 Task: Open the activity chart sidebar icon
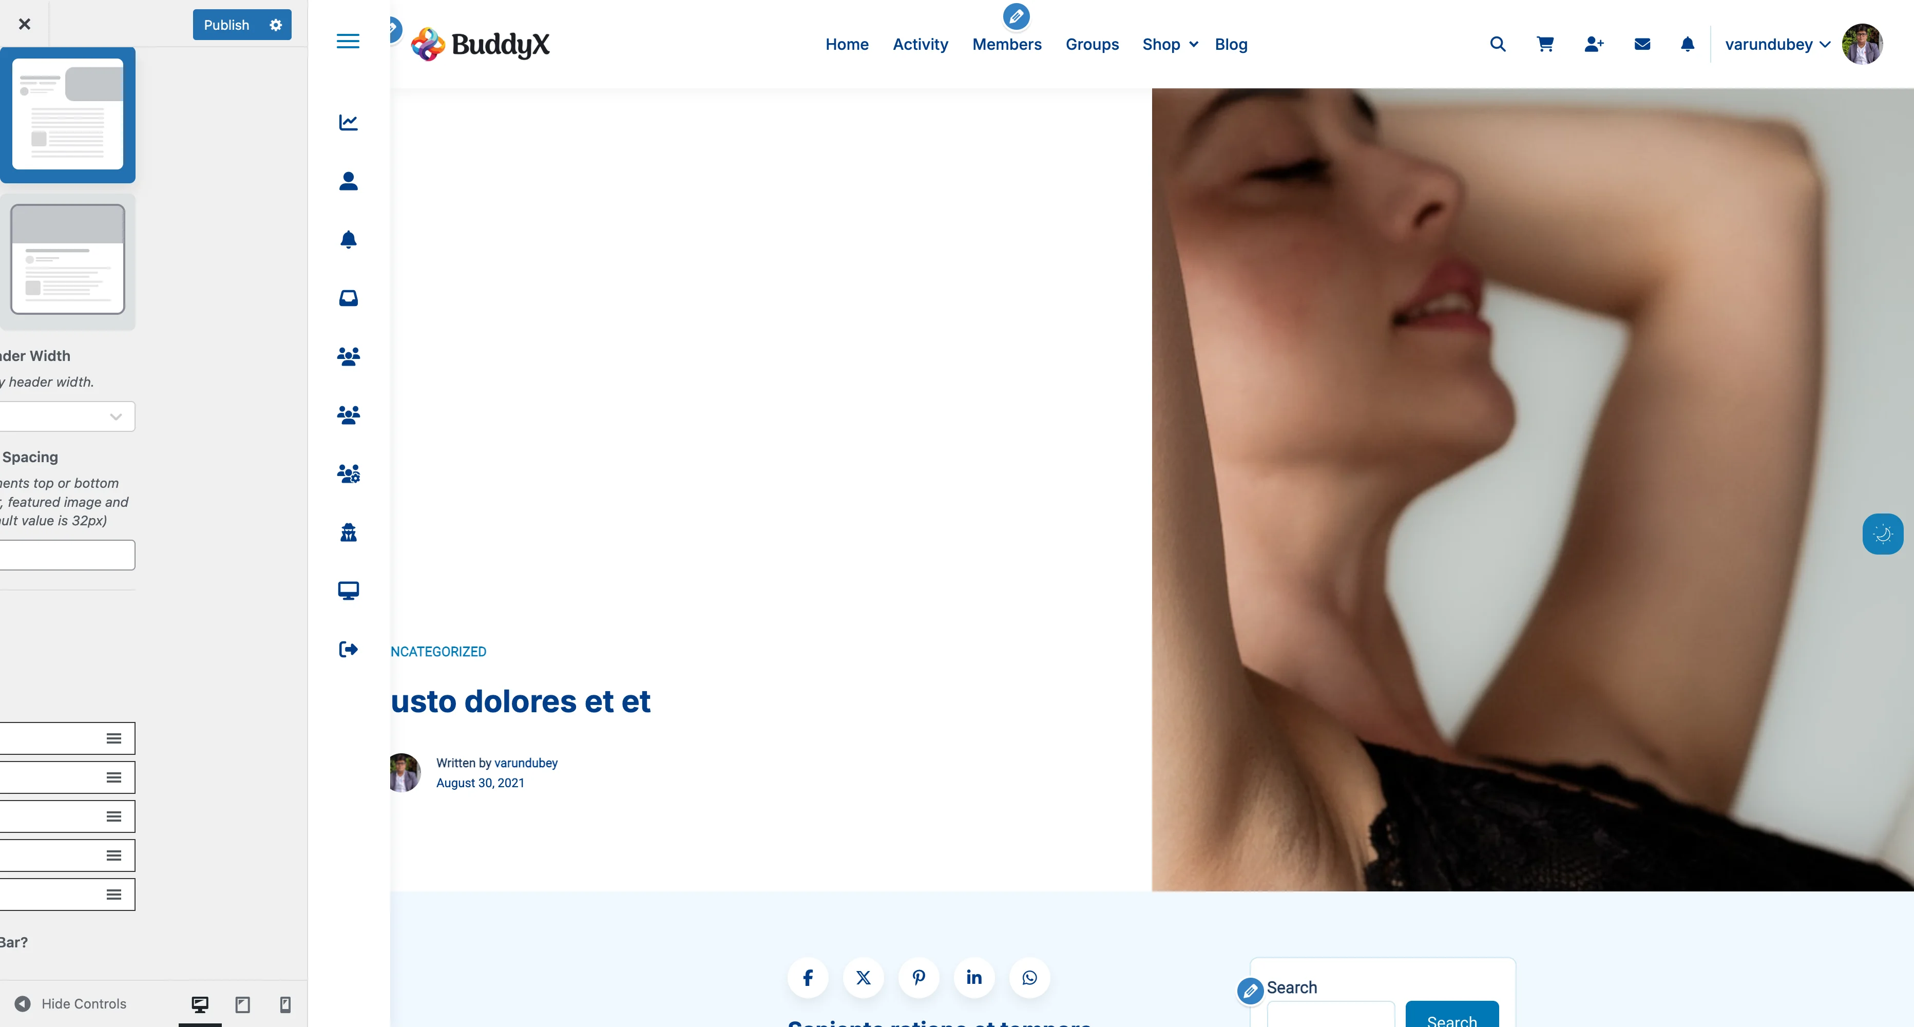(x=349, y=123)
